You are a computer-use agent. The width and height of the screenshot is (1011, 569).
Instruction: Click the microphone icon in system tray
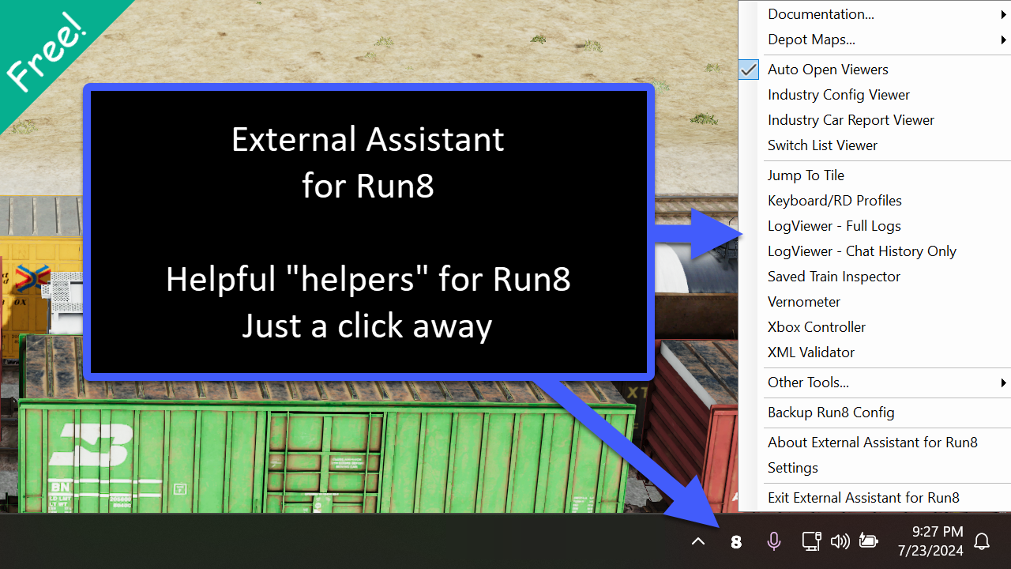pyautogui.click(x=774, y=541)
